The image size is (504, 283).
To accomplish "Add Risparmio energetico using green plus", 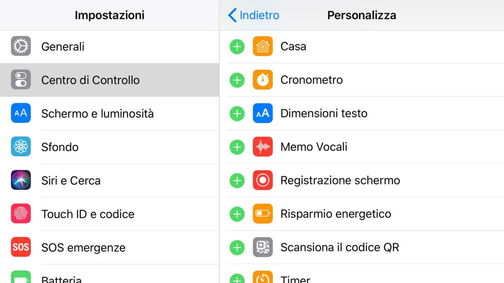I will tap(237, 214).
